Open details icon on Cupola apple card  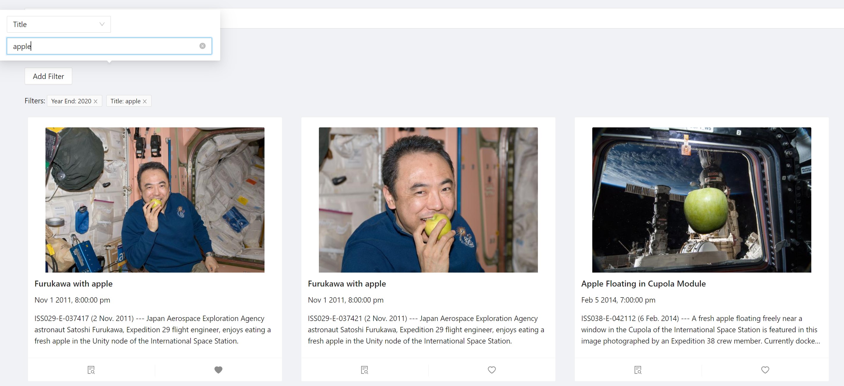click(637, 370)
